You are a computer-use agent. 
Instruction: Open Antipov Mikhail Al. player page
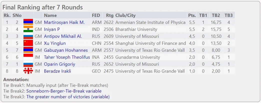pos(63,36)
